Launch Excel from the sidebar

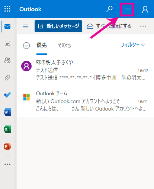click(7, 129)
